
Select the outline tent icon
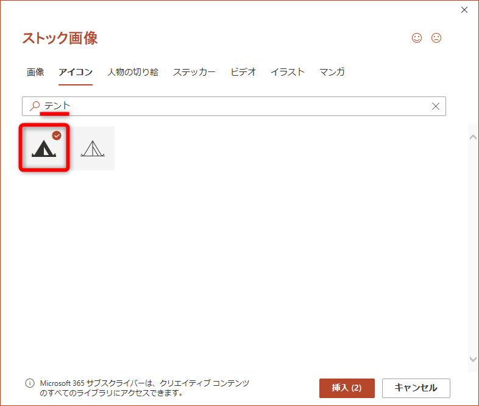[93, 148]
